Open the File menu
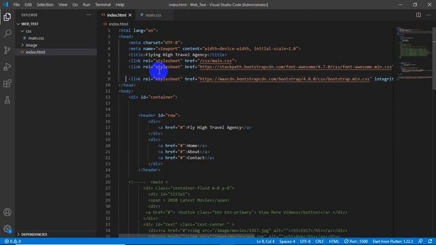The height and width of the screenshot is (245, 436). point(16,5)
